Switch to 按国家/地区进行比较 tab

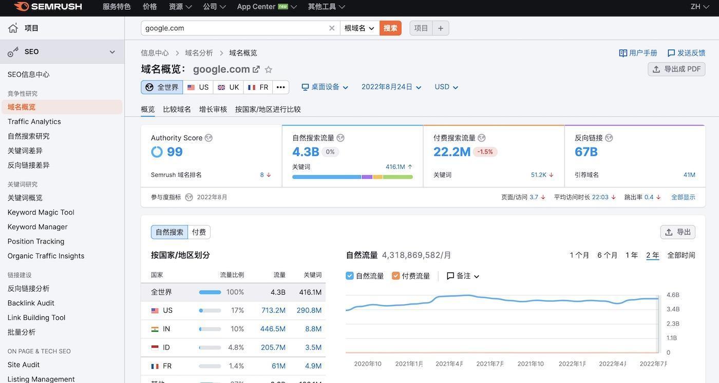(x=268, y=109)
